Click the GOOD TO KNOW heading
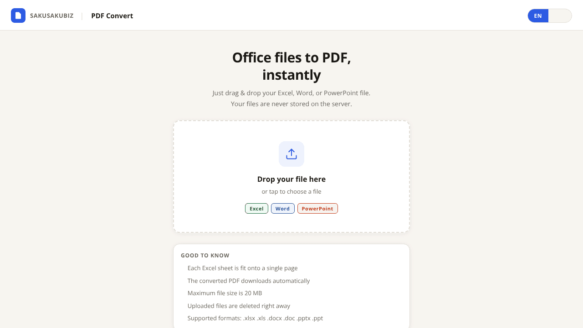This screenshot has width=583, height=328. pyautogui.click(x=205, y=256)
